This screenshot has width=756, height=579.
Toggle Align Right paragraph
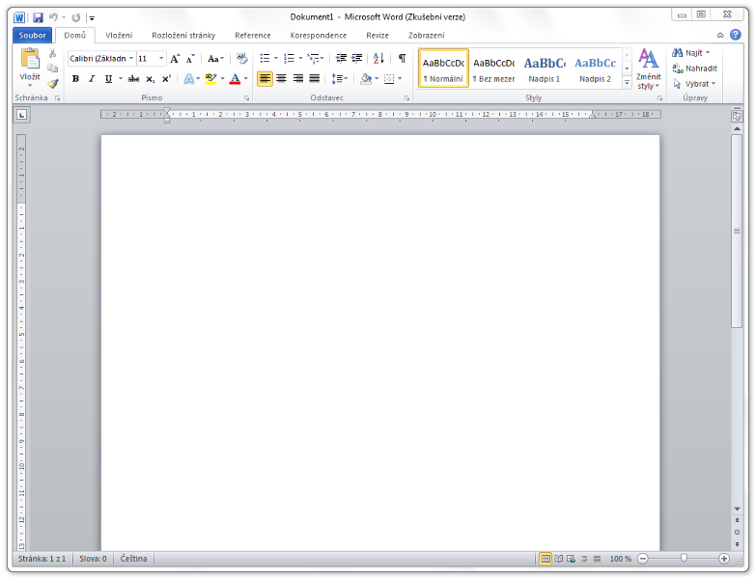click(298, 78)
